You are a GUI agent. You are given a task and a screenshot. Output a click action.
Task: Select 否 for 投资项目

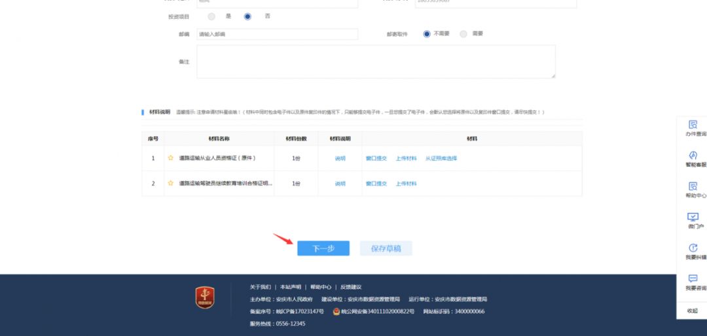247,16
